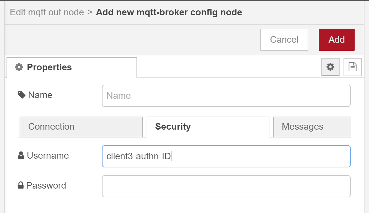Click the Password label text
Screen dimensions: 369x213
(x=46, y=186)
